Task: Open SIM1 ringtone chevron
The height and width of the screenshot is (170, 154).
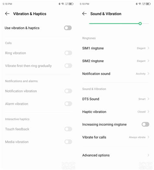Action: (148, 48)
